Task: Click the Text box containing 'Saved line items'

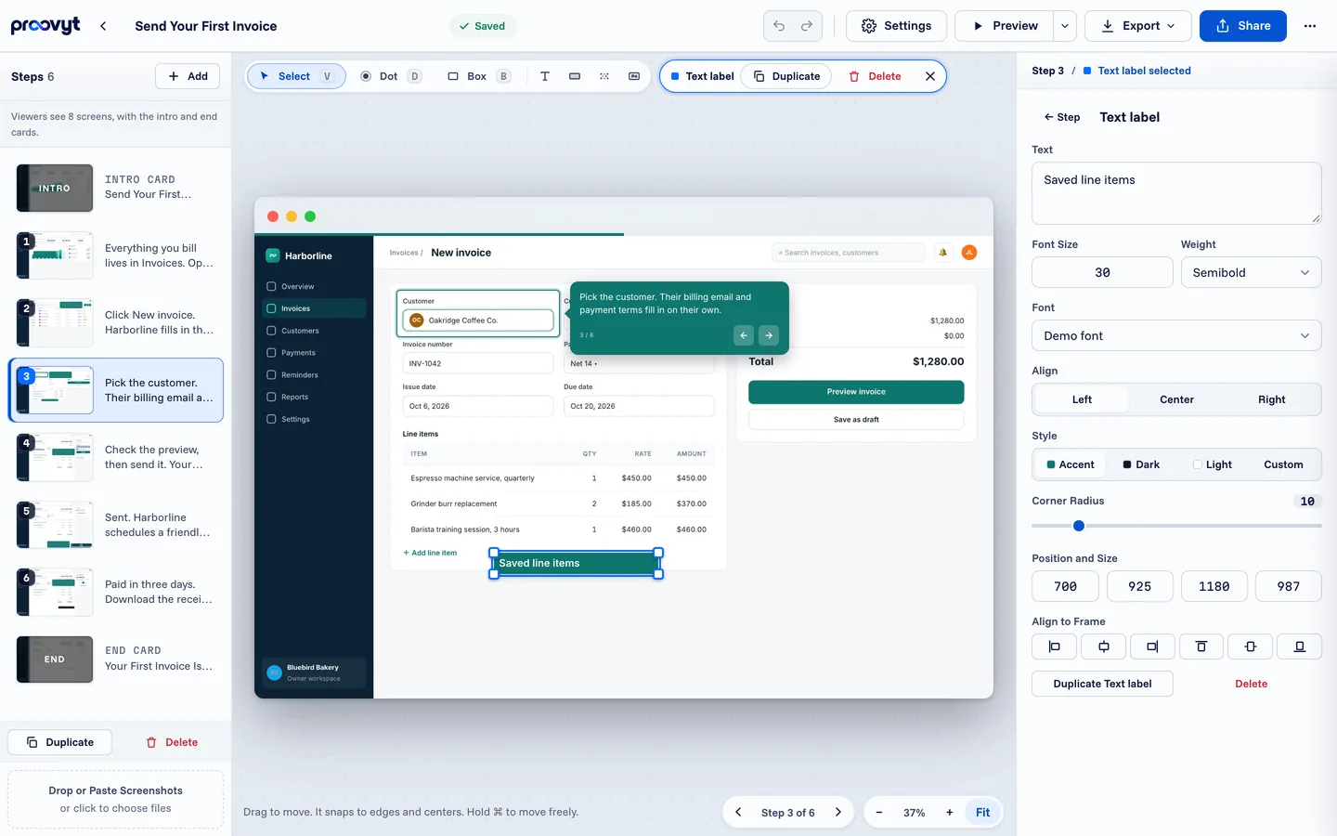Action: [1176, 193]
